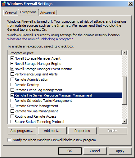The width and height of the screenshot is (135, 158).
Task: Click the scroll up arrow in list
Action: click(x=124, y=53)
